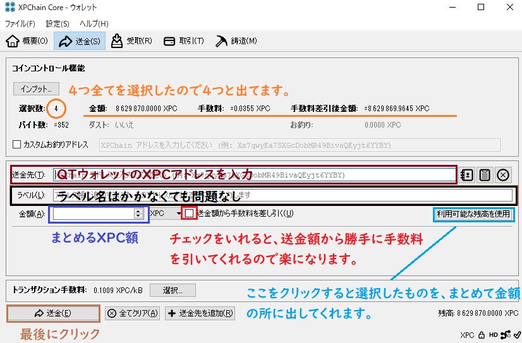Click the XPC unit label in status bar
Screen dimensions: 522x343
pos(467,335)
